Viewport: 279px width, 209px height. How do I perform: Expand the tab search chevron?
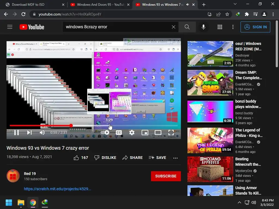point(235,4)
